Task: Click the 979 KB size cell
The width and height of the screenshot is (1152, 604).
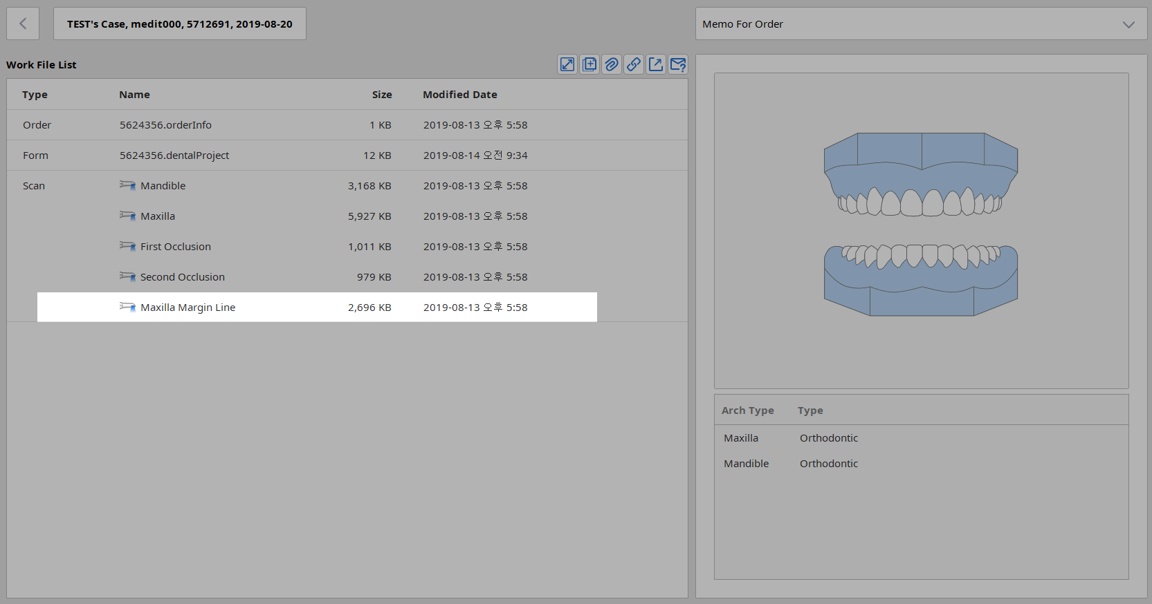Action: pos(374,277)
